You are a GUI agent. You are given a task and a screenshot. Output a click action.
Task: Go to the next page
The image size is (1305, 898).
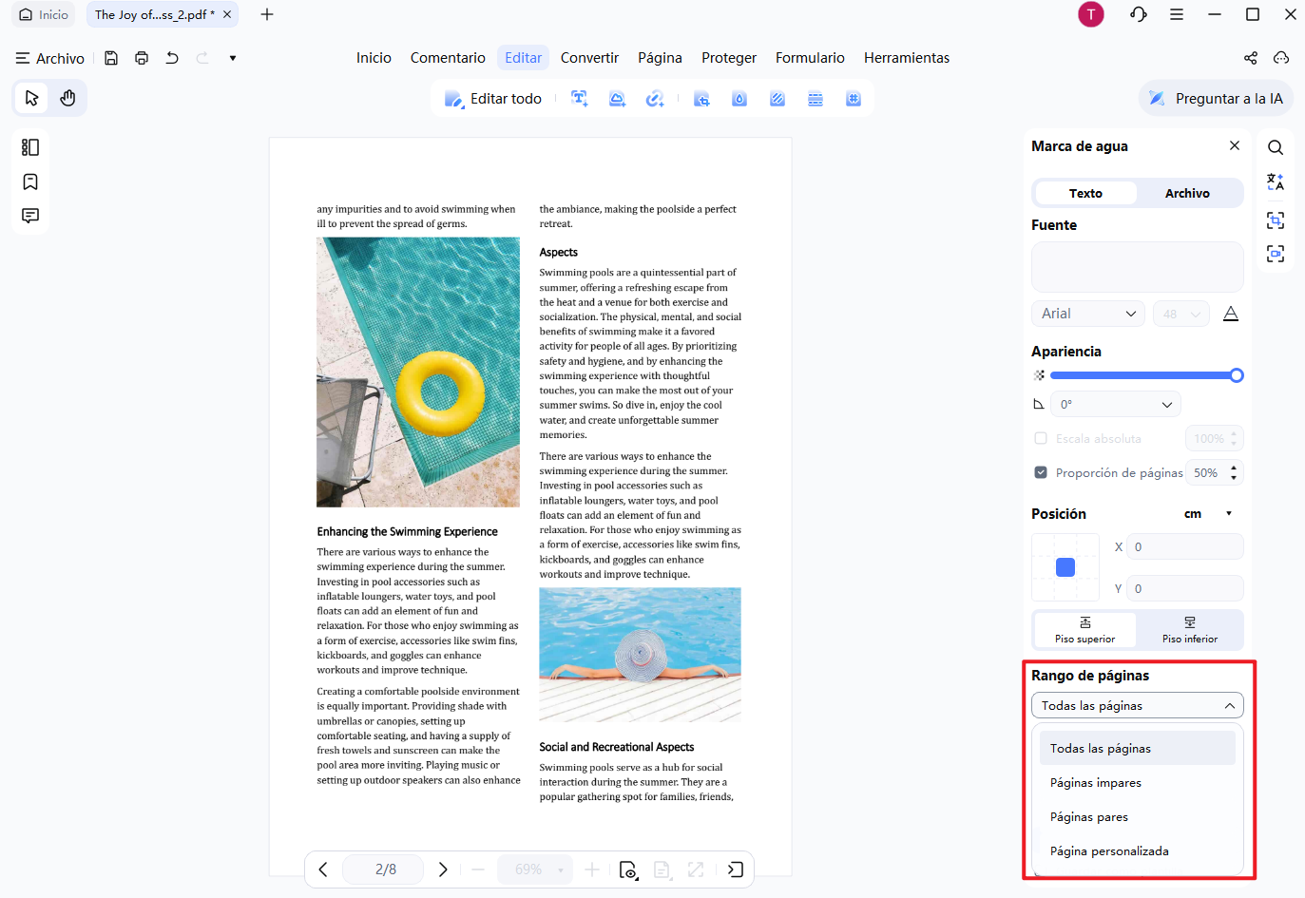pos(443,869)
